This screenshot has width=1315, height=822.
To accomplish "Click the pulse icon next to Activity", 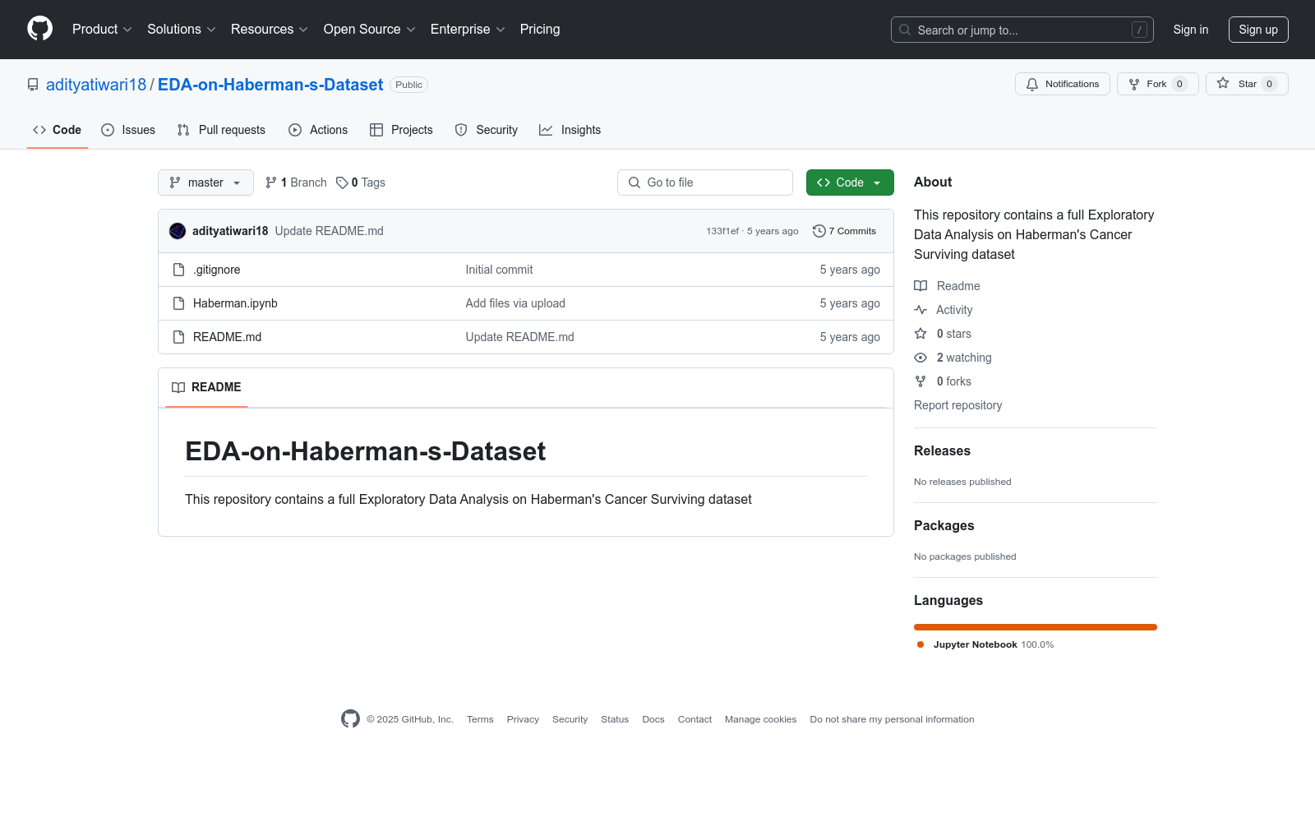I will [920, 310].
